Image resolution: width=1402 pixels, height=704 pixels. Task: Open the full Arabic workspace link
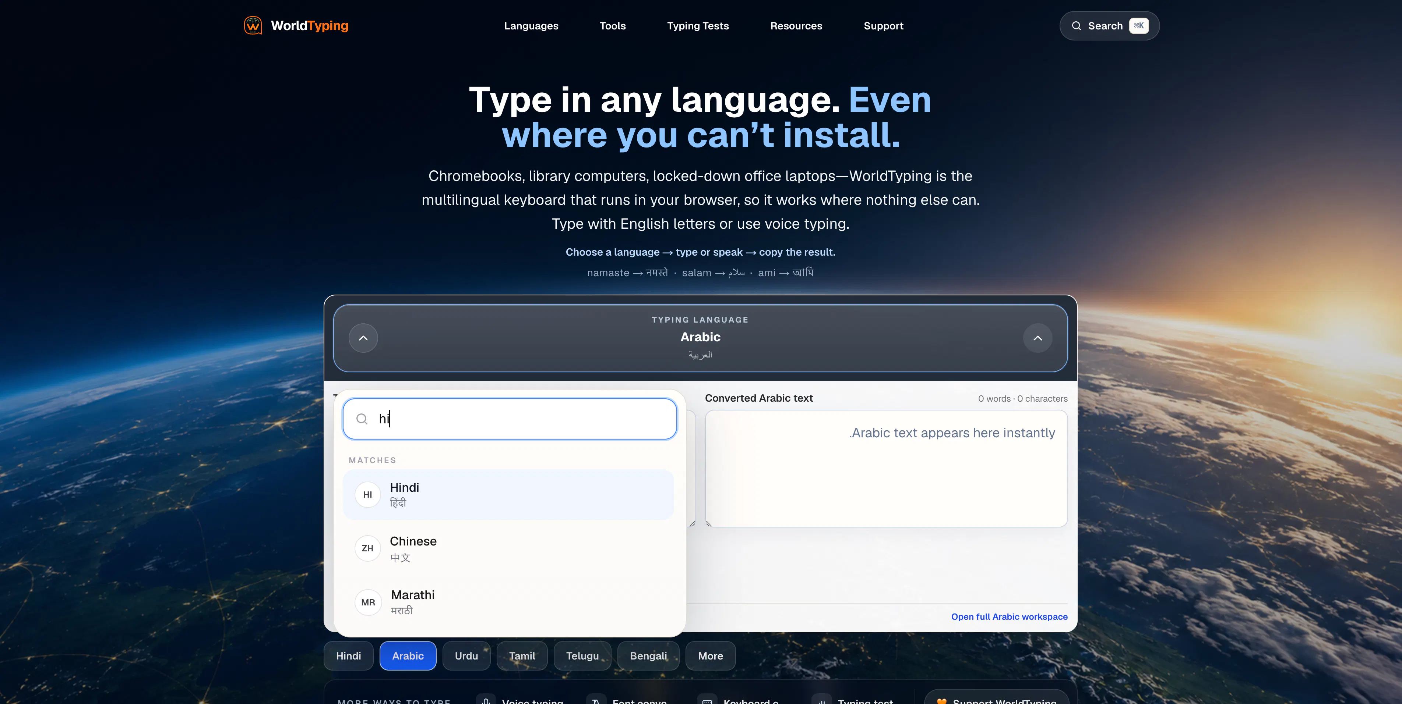(1009, 616)
